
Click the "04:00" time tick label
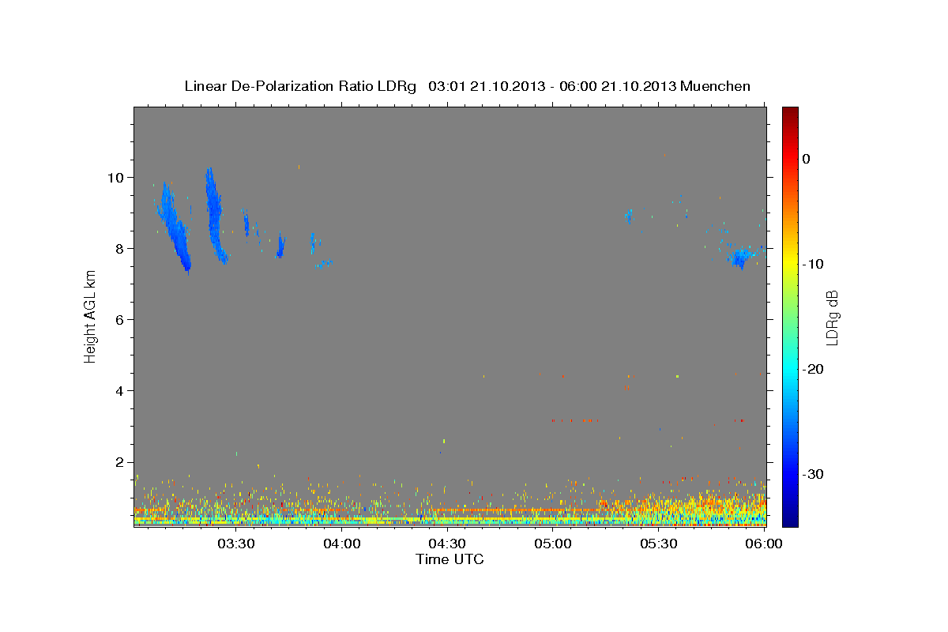(x=341, y=544)
